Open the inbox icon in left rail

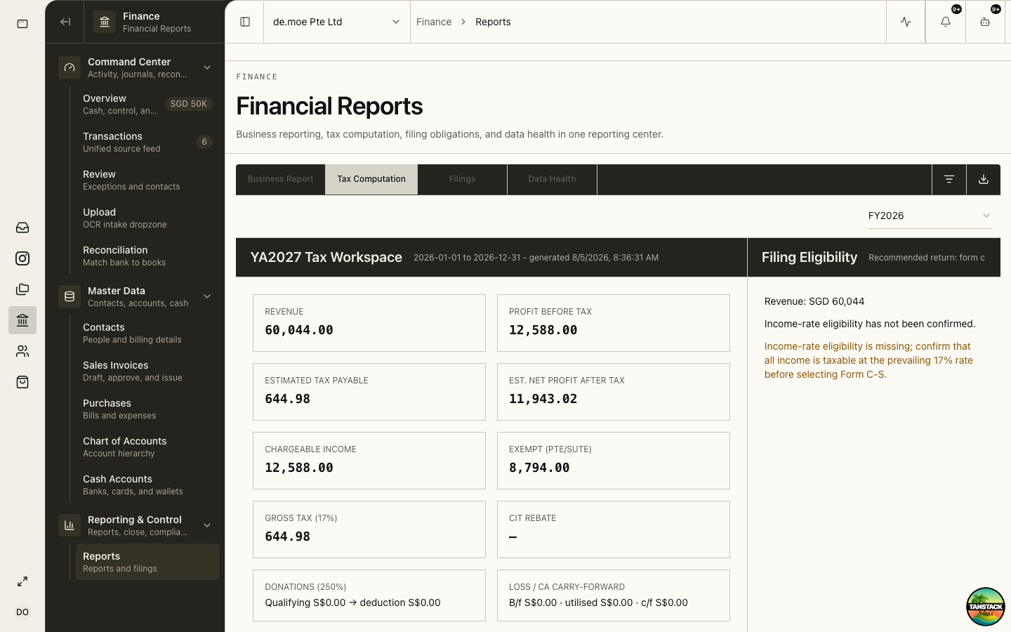tap(22, 228)
